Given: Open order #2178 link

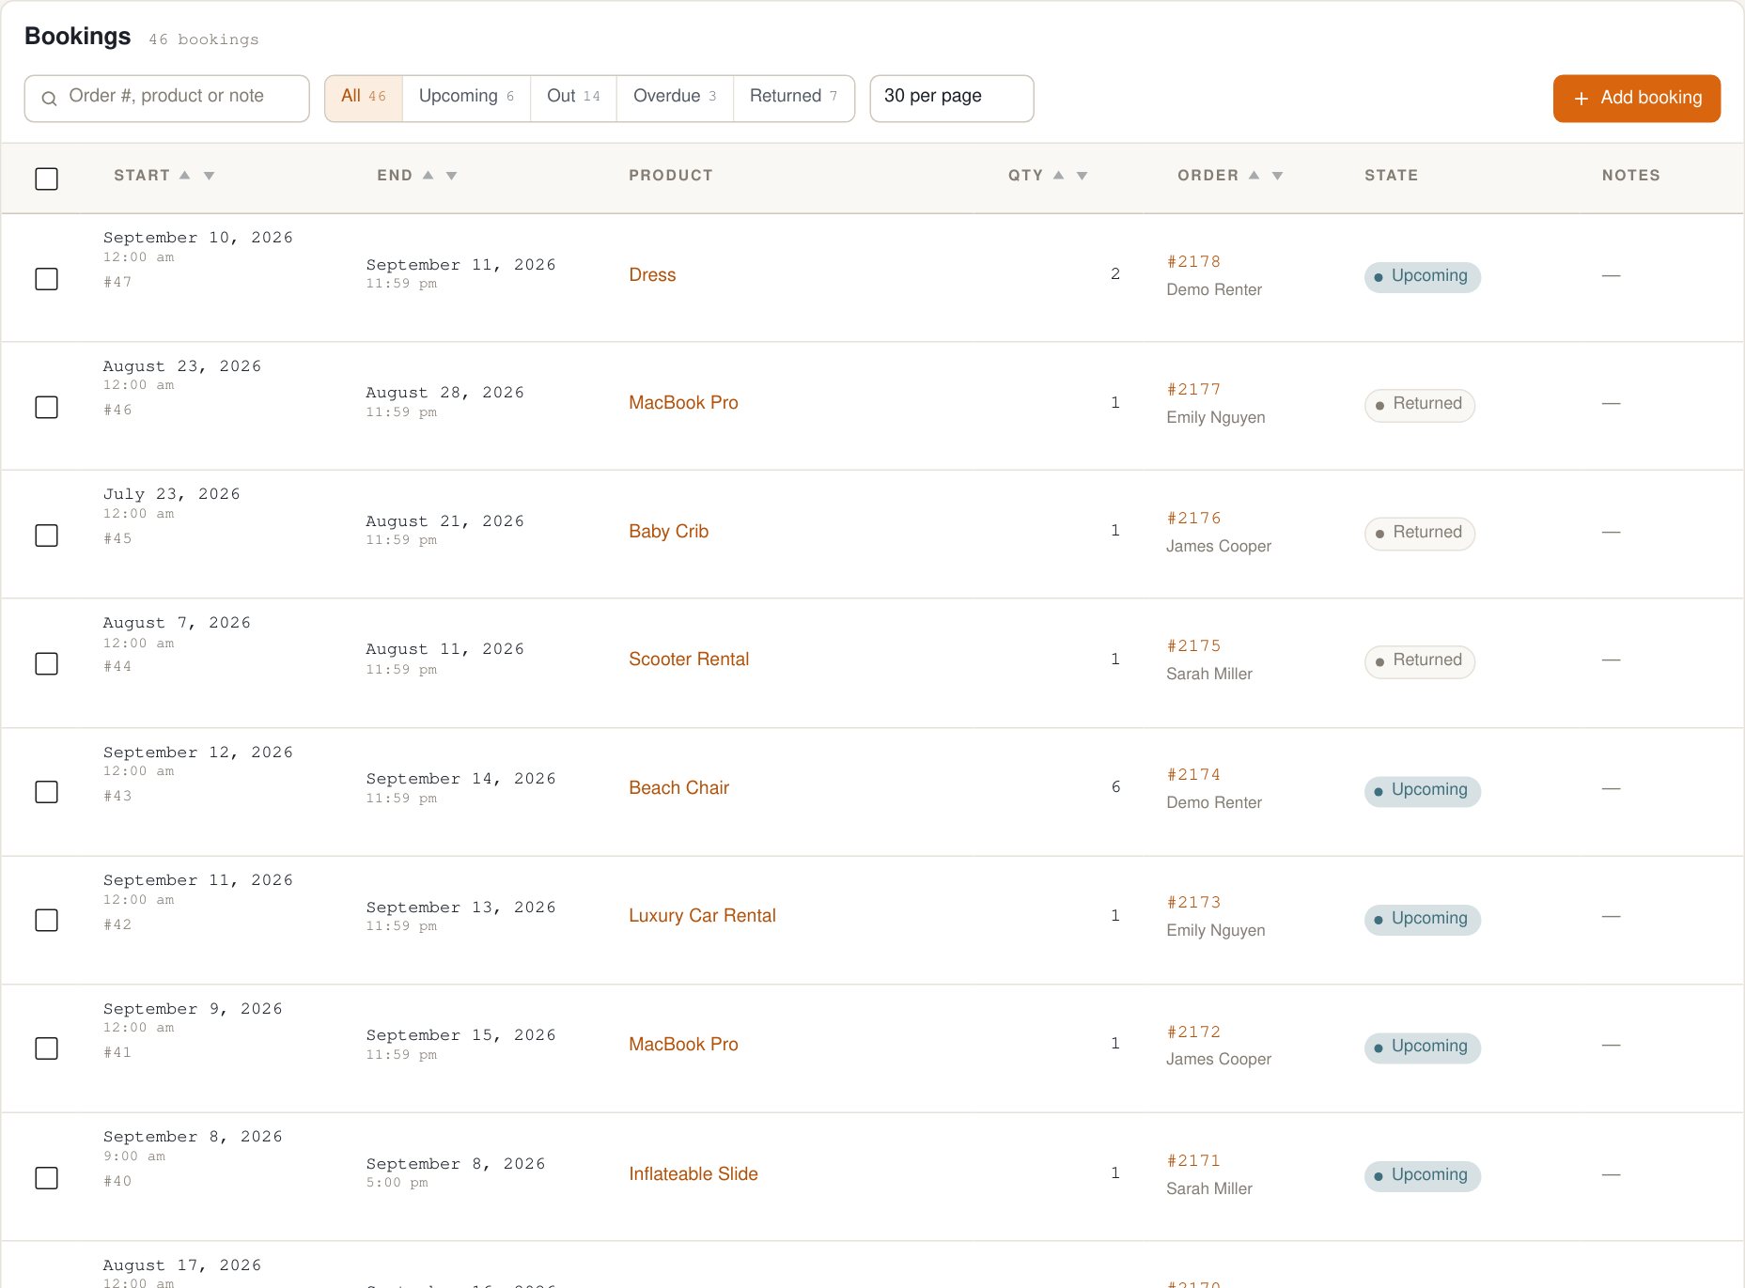Looking at the screenshot, I should click(x=1193, y=262).
